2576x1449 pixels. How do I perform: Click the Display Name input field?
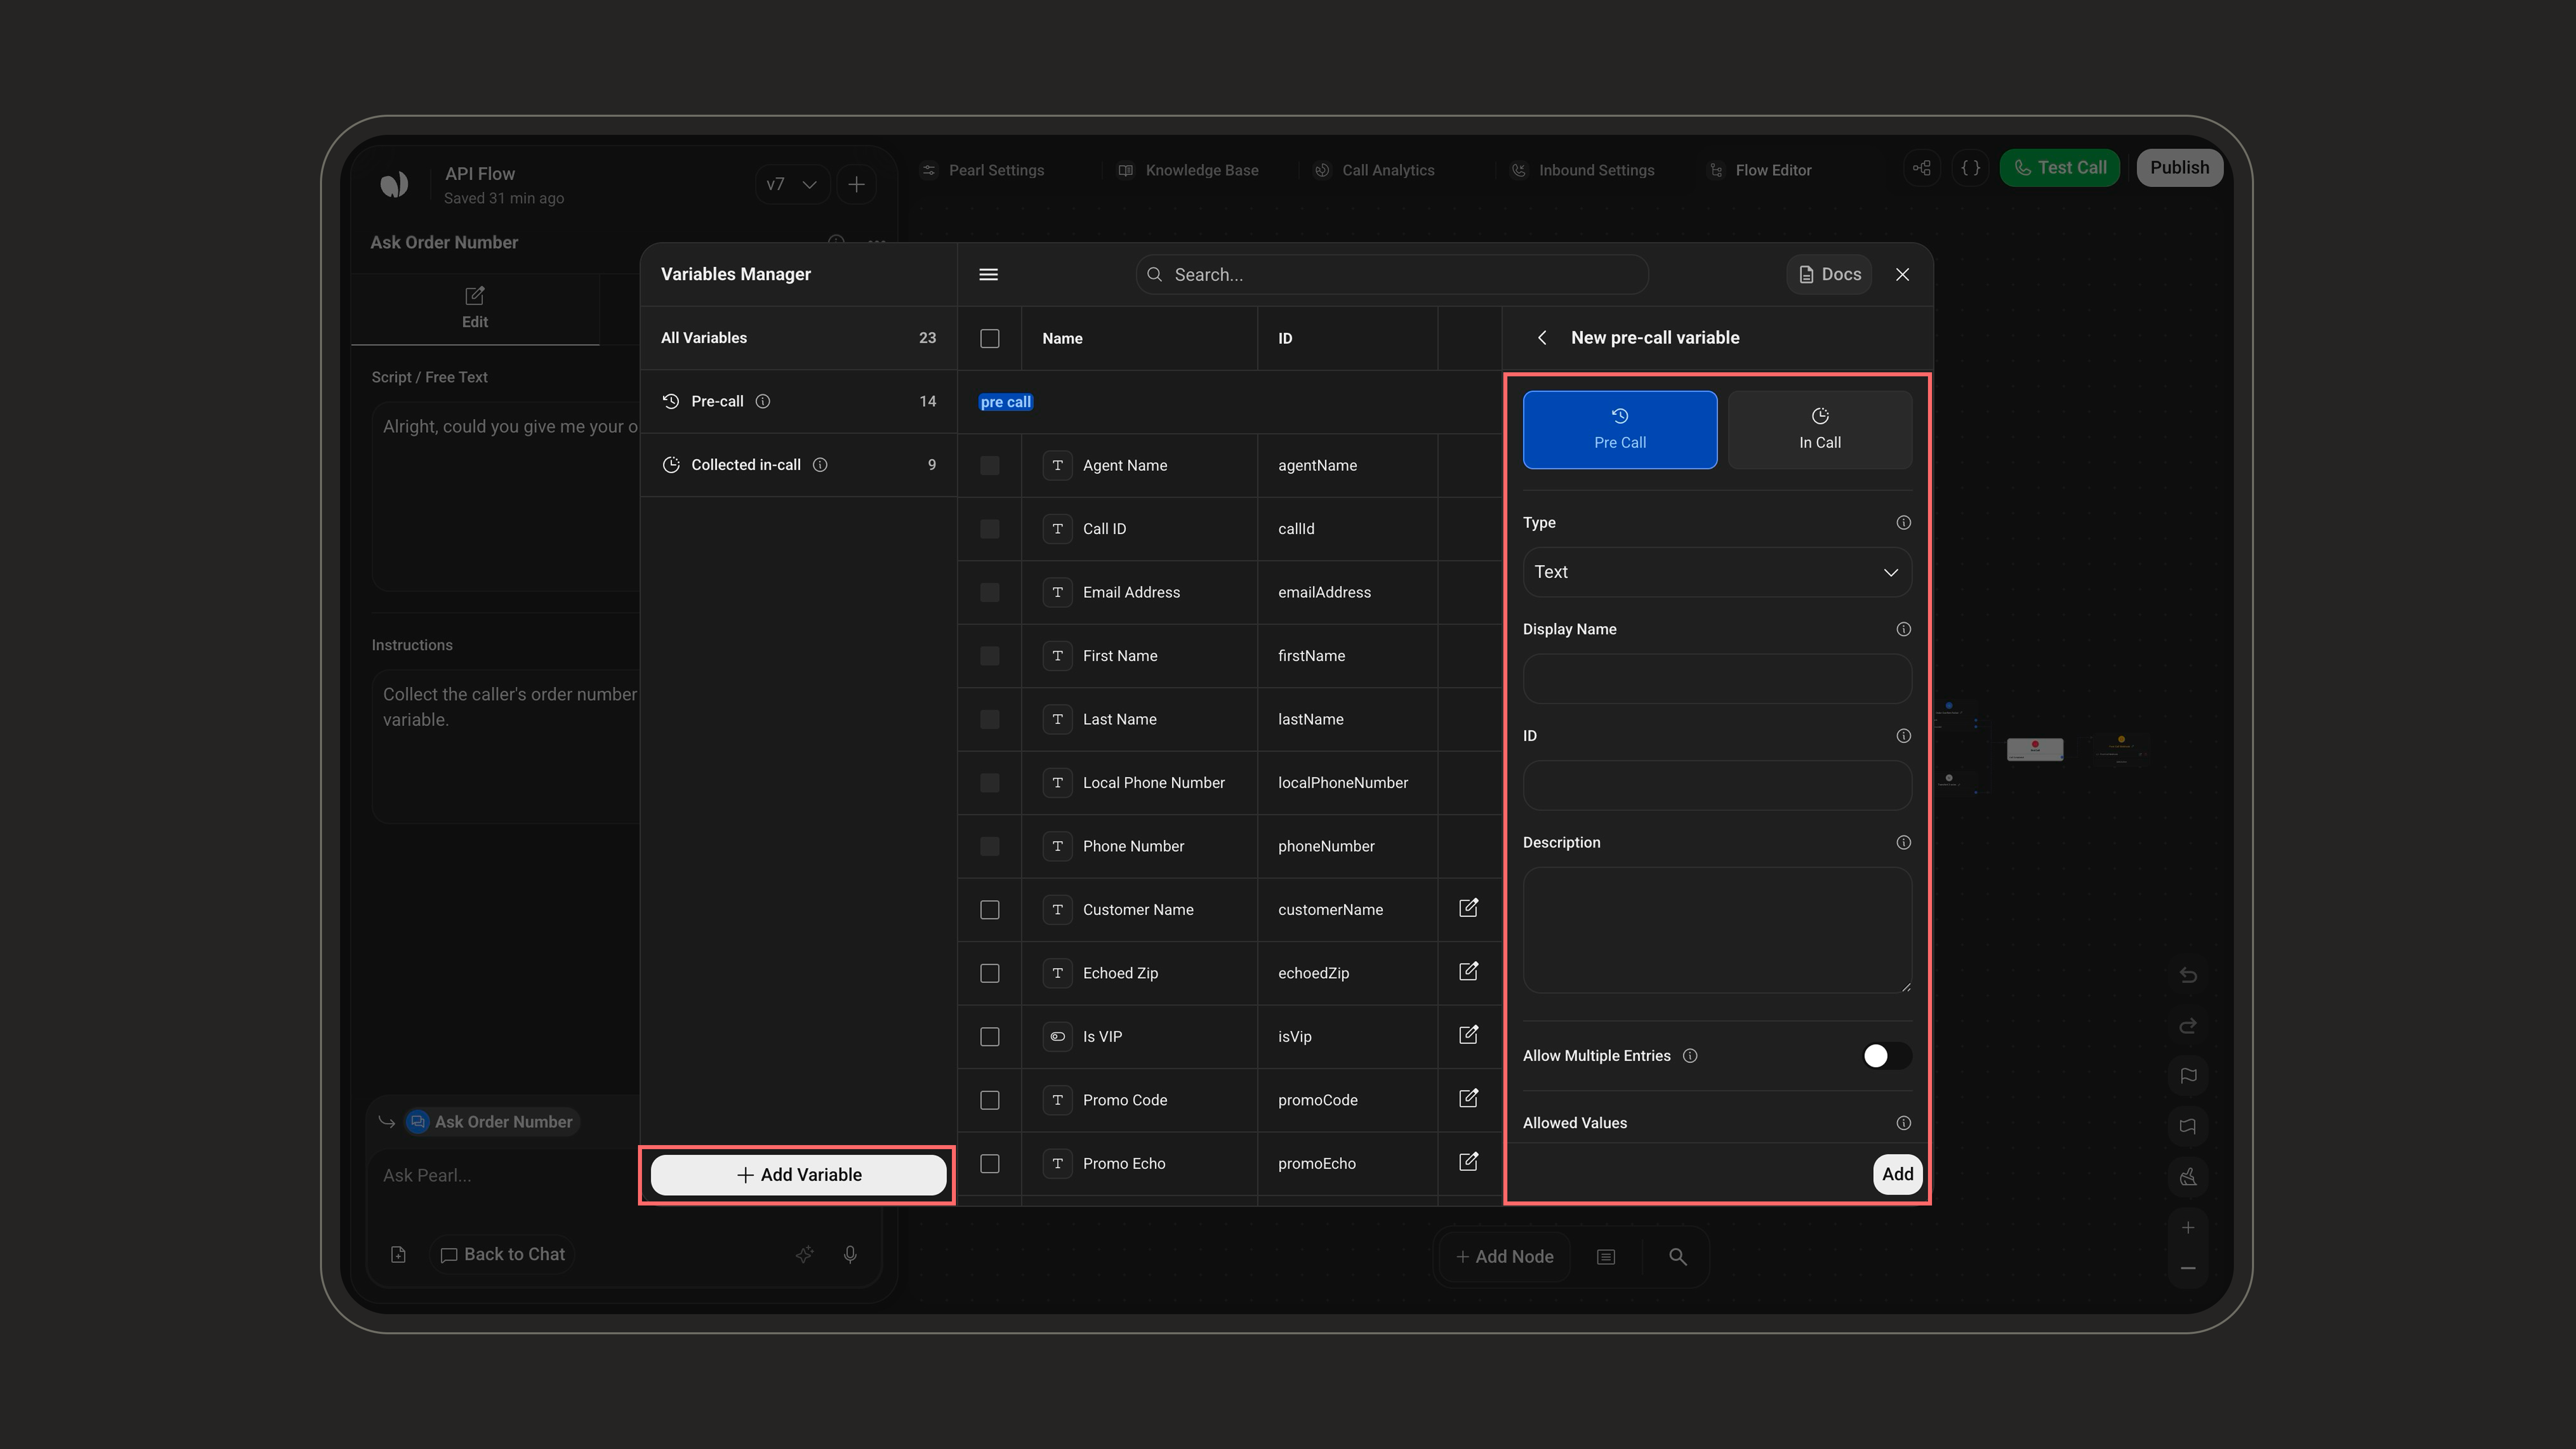pos(1717,679)
